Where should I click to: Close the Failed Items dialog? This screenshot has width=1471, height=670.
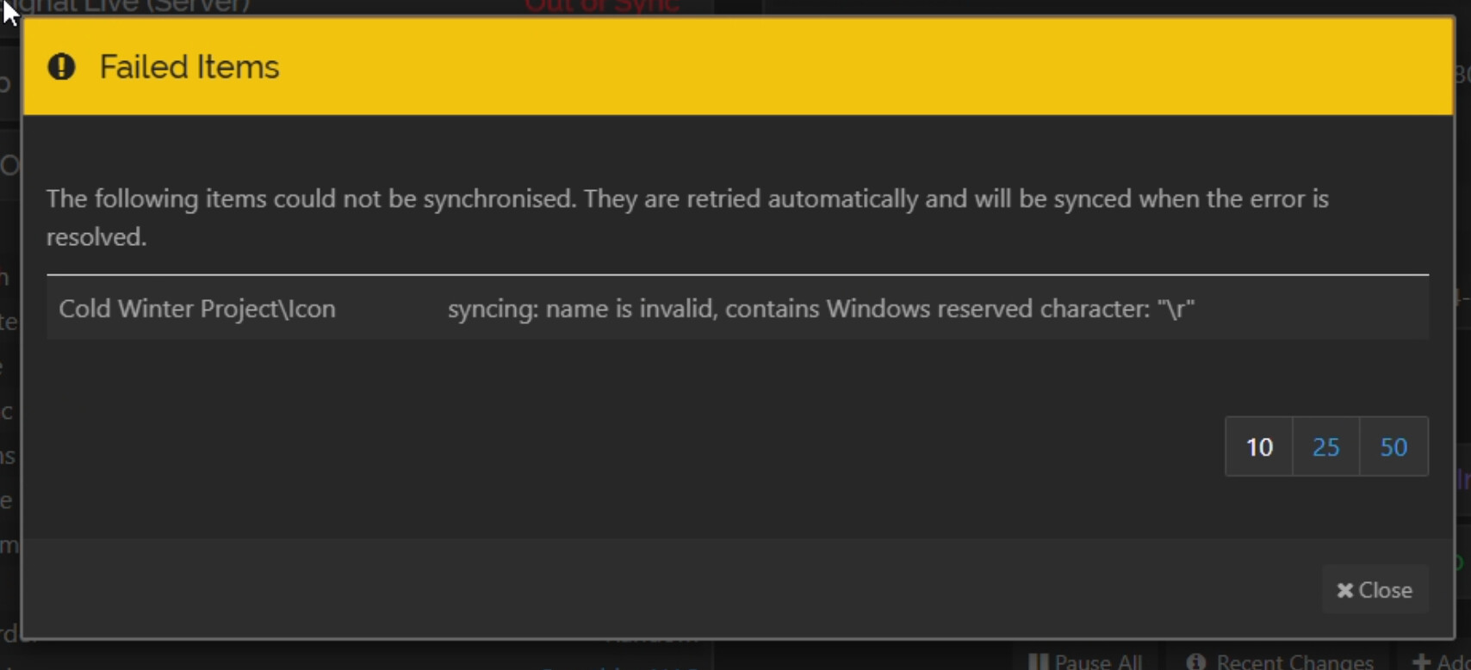pyautogui.click(x=1375, y=591)
